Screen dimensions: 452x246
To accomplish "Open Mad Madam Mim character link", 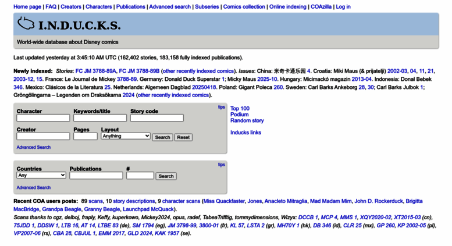I will [x=330, y=201].
